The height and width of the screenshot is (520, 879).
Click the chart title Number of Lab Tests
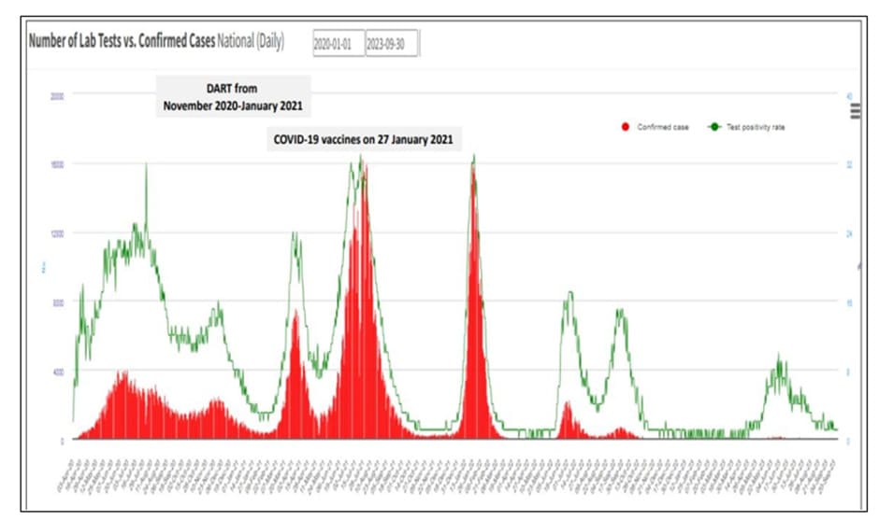[122, 42]
